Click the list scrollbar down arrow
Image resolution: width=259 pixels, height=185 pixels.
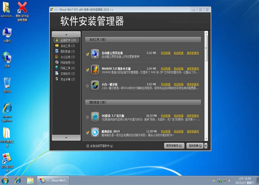[x=206, y=139]
